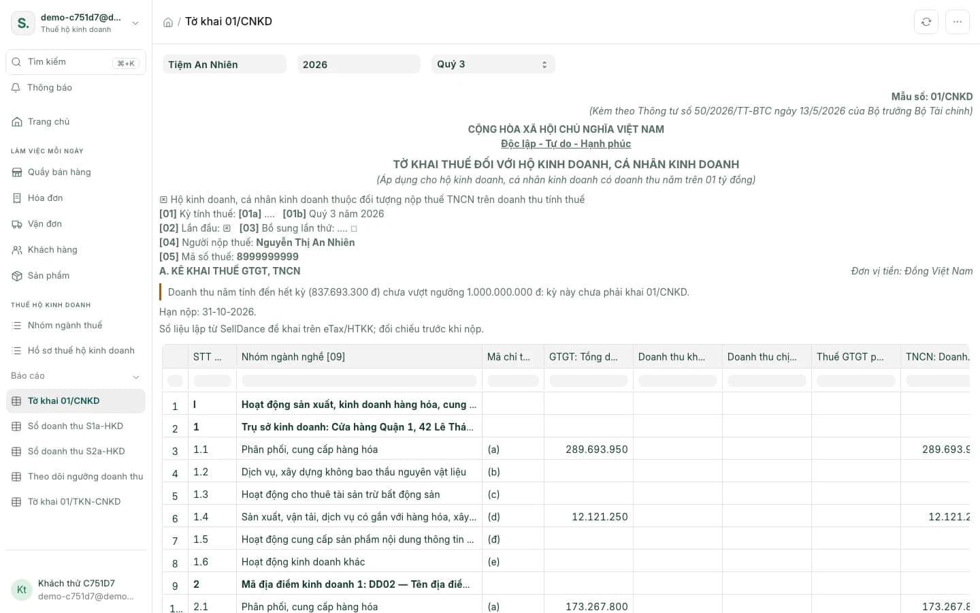Select row Hoạt động kinh doanh khác
The height and width of the screenshot is (613, 980).
tap(566, 562)
